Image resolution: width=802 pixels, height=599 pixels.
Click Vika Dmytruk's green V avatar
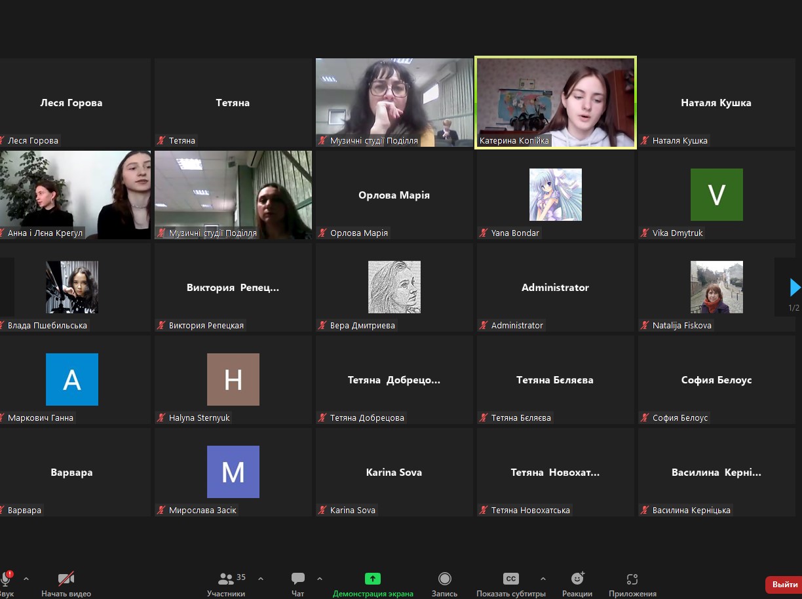[x=717, y=195]
